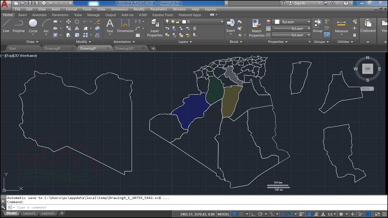388x218 pixels.
Task: Select the Line tool
Action: (x=6, y=26)
